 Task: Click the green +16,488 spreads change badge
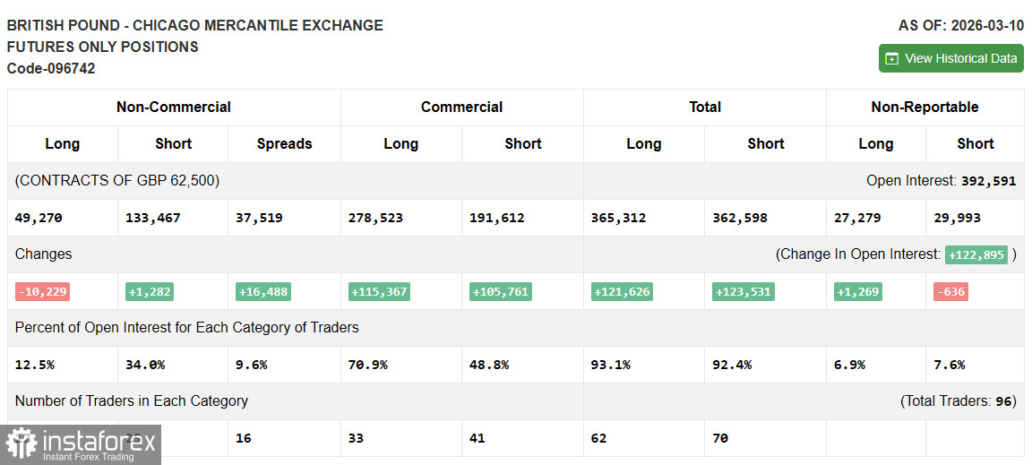click(263, 291)
